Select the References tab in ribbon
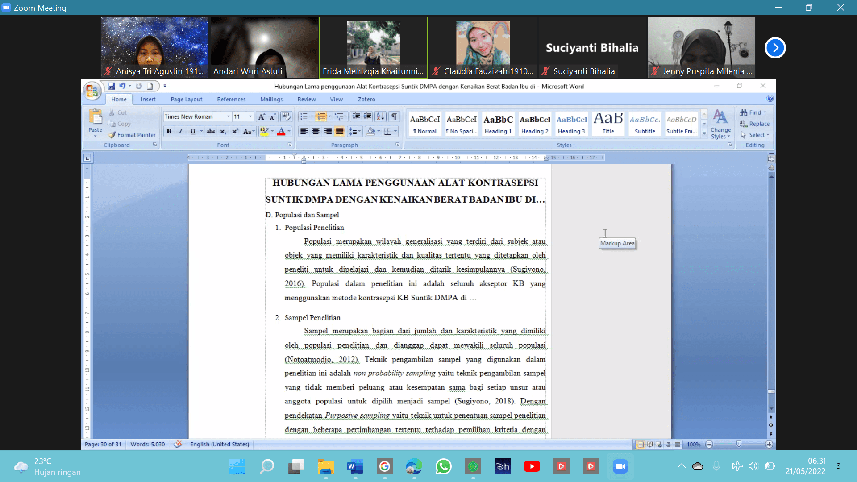The width and height of the screenshot is (857, 482). [x=231, y=99]
